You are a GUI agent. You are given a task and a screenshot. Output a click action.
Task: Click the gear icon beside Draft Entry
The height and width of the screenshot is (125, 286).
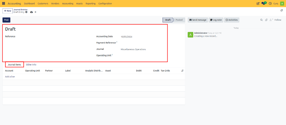pyautogui.click(x=27, y=12)
